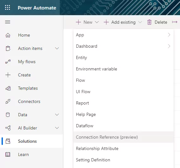Viewport: 180px width, 168px height.
Task: Select UI Flow menu item
Action: click(x=123, y=92)
